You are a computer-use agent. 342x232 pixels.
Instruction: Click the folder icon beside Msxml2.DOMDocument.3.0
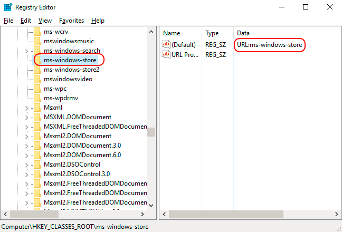point(37,146)
